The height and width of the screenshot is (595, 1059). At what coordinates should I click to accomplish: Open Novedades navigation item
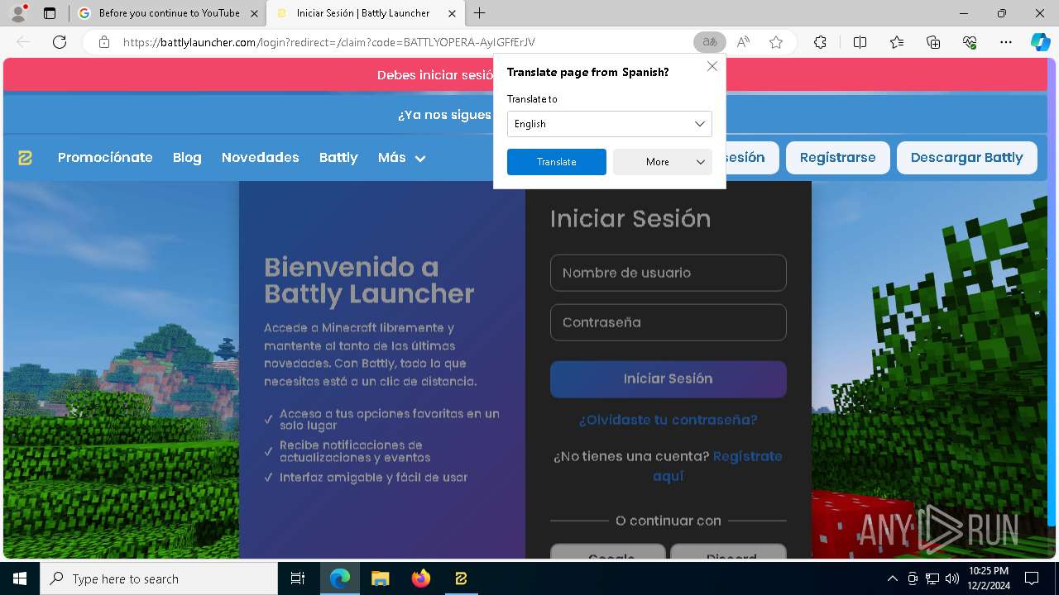(x=261, y=158)
